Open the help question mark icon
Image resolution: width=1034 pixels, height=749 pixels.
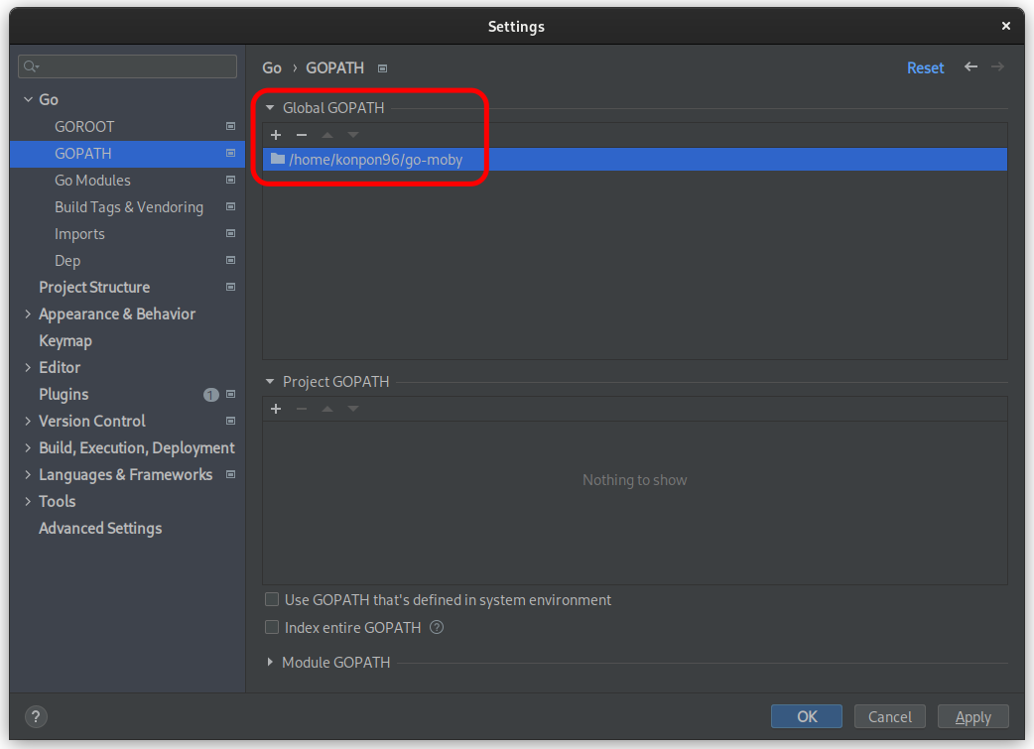pyautogui.click(x=35, y=716)
